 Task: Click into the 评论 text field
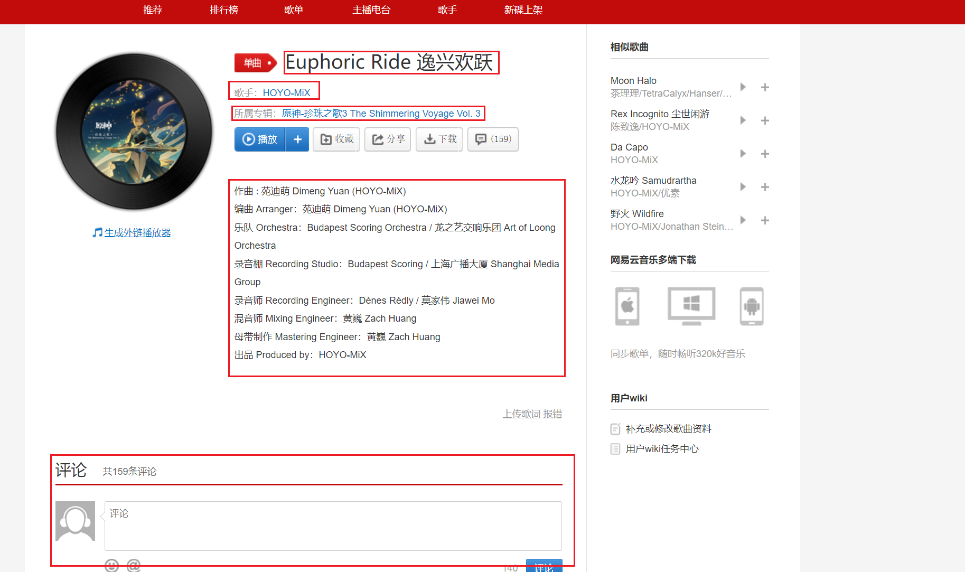pyautogui.click(x=333, y=526)
